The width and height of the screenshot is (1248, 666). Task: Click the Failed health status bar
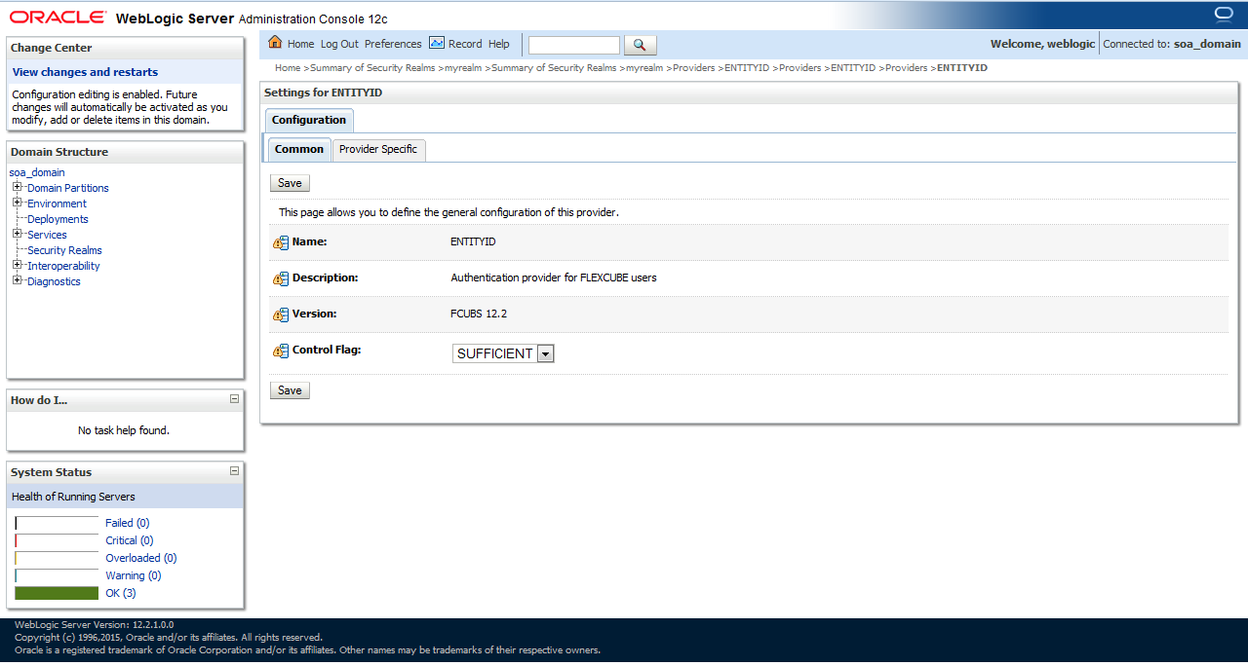[x=57, y=523]
